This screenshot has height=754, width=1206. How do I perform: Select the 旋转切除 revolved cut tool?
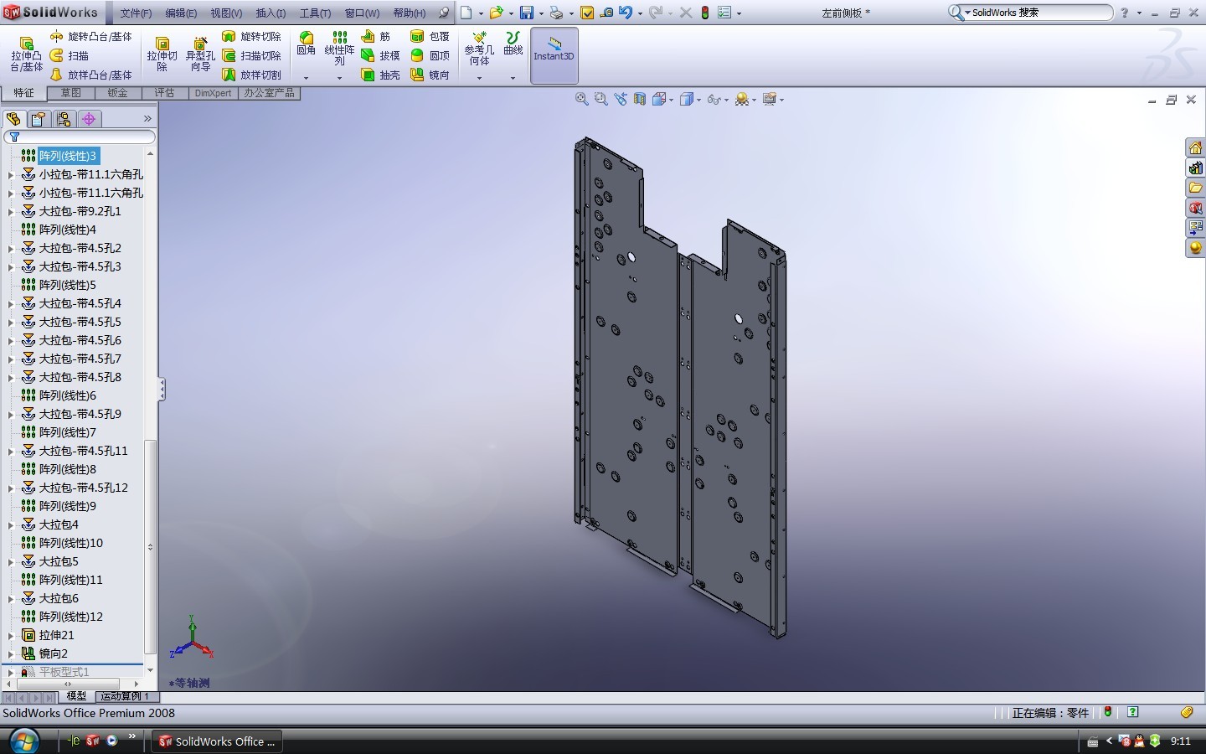coord(251,36)
